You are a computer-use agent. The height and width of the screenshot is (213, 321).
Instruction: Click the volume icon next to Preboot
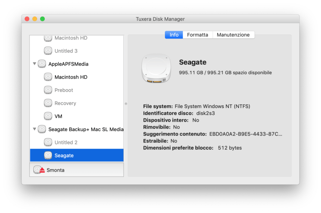[x=48, y=90]
